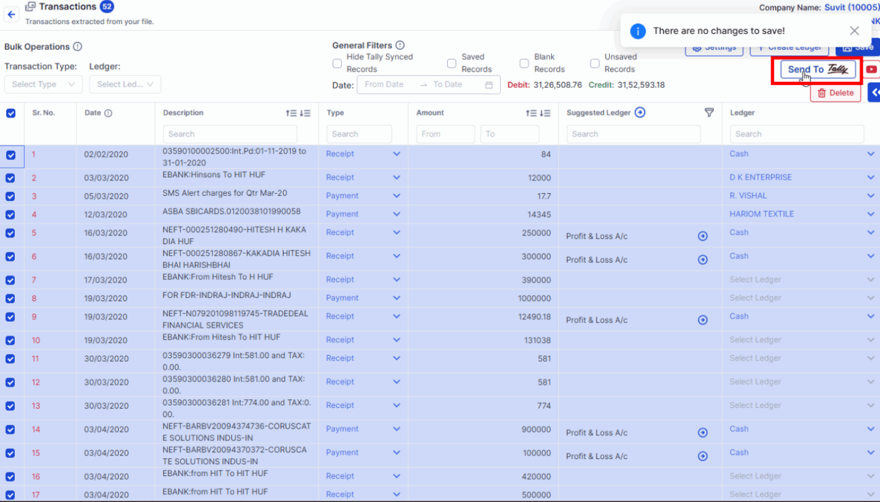Apply all suggested ledgers arrow in header

[x=640, y=113]
